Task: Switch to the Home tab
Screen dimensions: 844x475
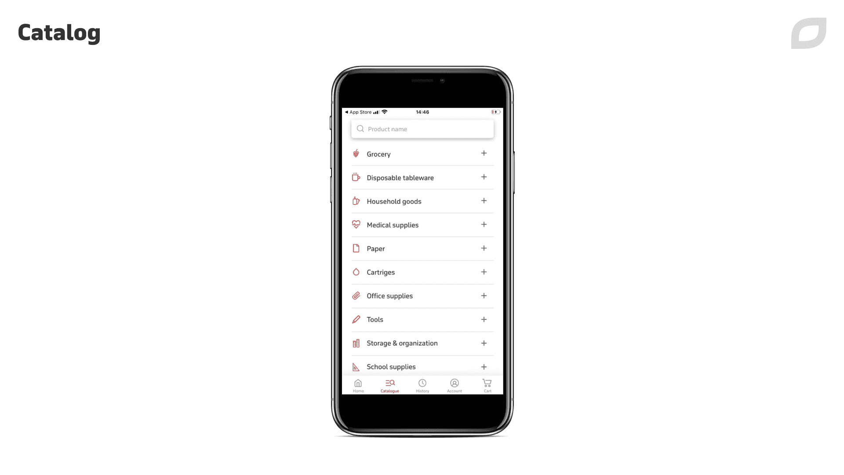Action: coord(358,385)
